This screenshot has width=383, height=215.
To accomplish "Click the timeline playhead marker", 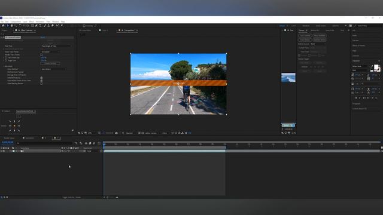I will [104, 145].
